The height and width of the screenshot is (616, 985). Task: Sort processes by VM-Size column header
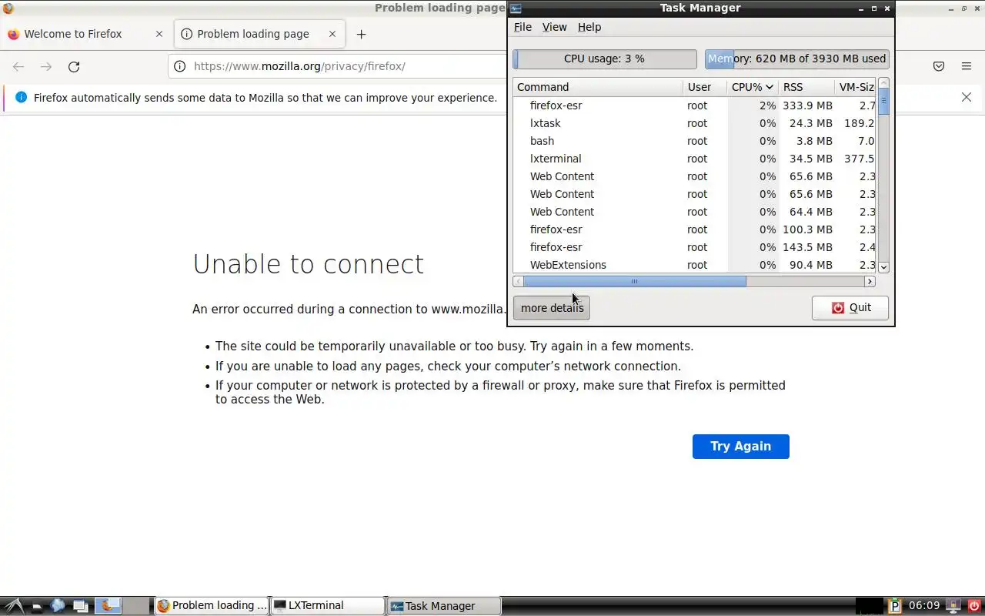[856, 87]
